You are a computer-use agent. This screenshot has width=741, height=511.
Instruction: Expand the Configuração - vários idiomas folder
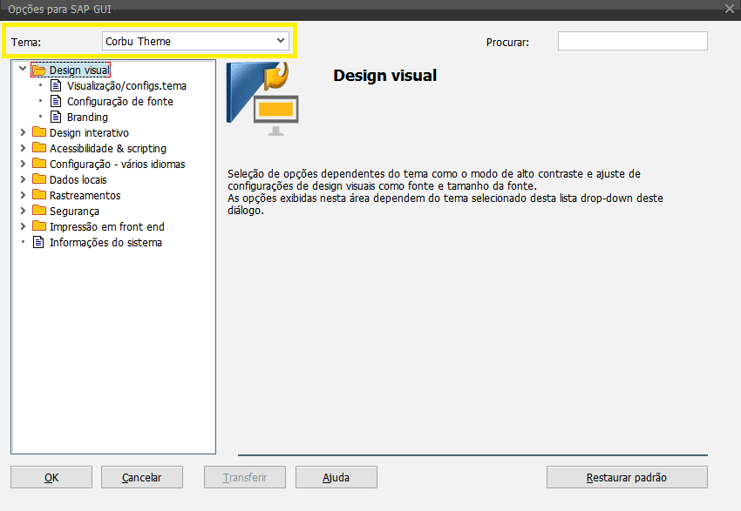(x=23, y=164)
